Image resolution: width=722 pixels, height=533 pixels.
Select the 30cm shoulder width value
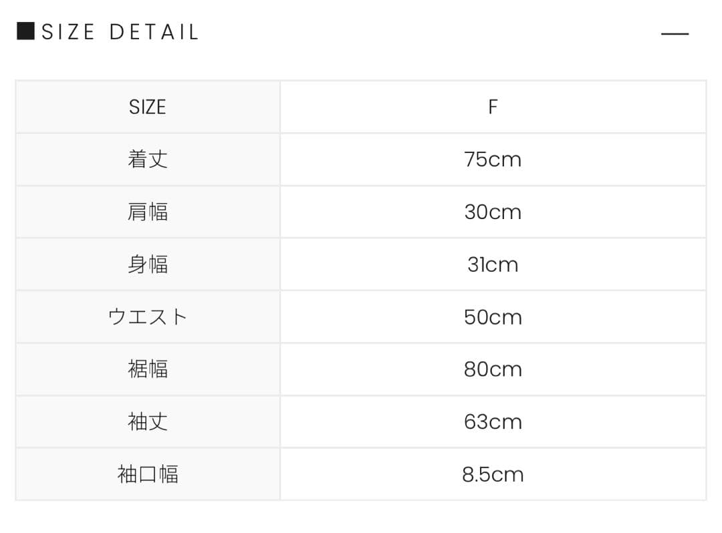click(x=493, y=212)
